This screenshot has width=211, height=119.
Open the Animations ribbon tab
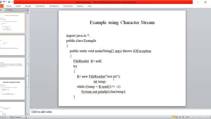tap(54, 6)
